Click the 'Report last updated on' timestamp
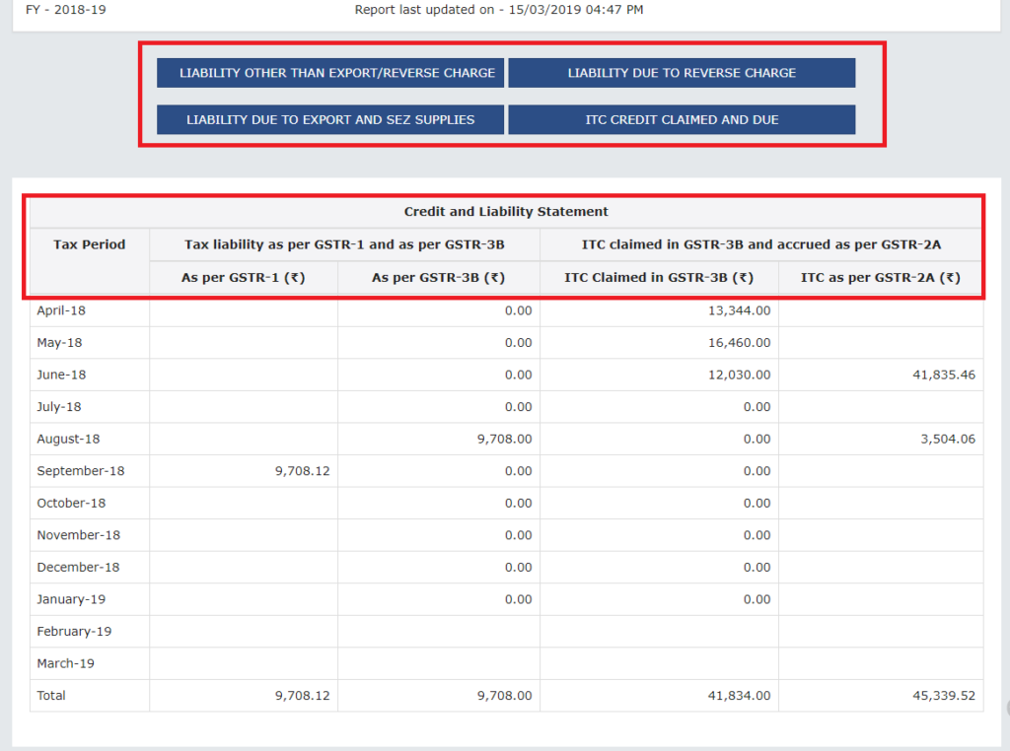Screen dimensions: 1010x751 (499, 10)
